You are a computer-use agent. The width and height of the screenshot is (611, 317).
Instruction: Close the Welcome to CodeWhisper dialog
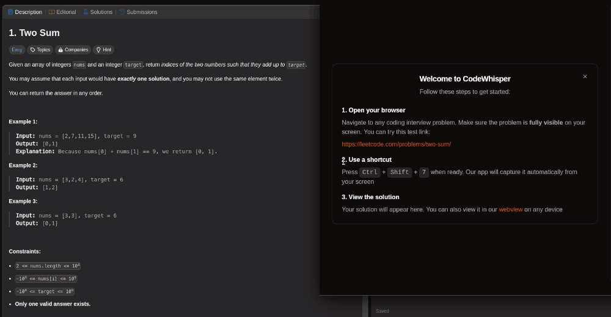coord(585,76)
